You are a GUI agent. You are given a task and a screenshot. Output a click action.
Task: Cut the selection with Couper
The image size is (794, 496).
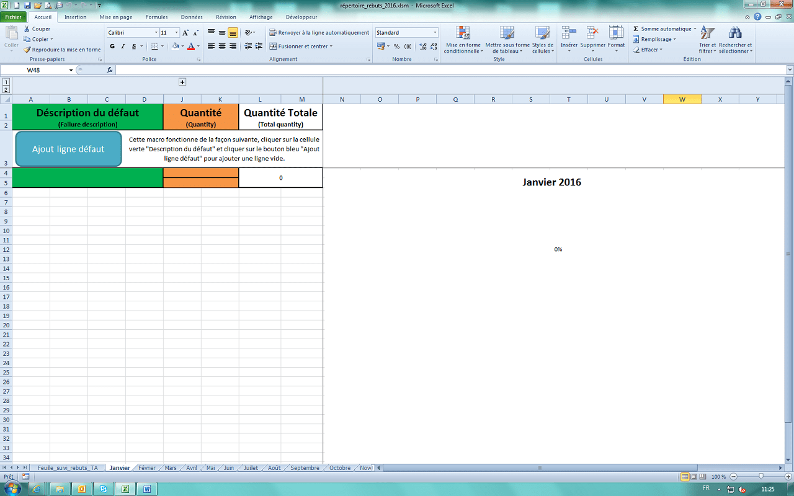(37, 29)
